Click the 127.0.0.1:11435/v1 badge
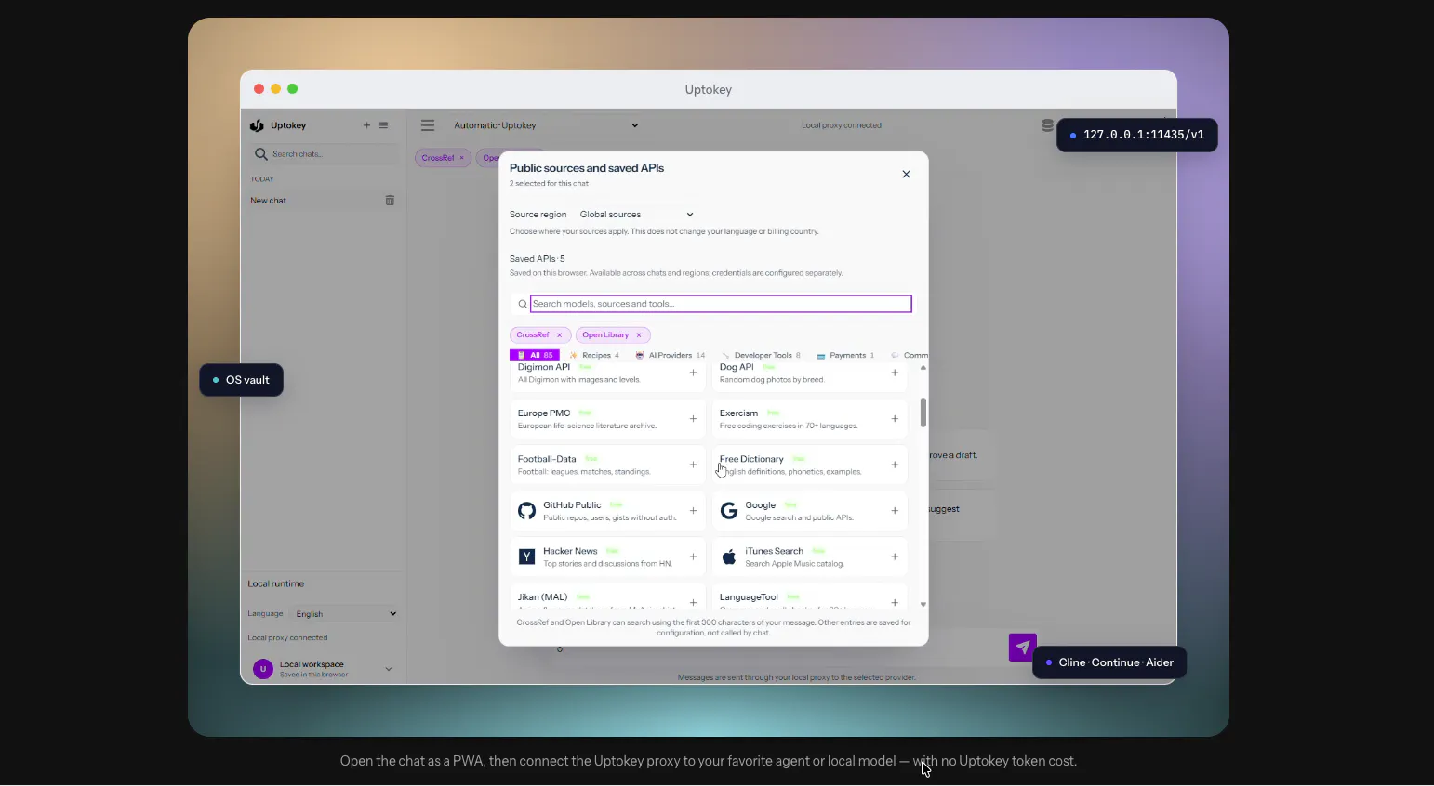The image size is (1434, 786). tap(1137, 135)
